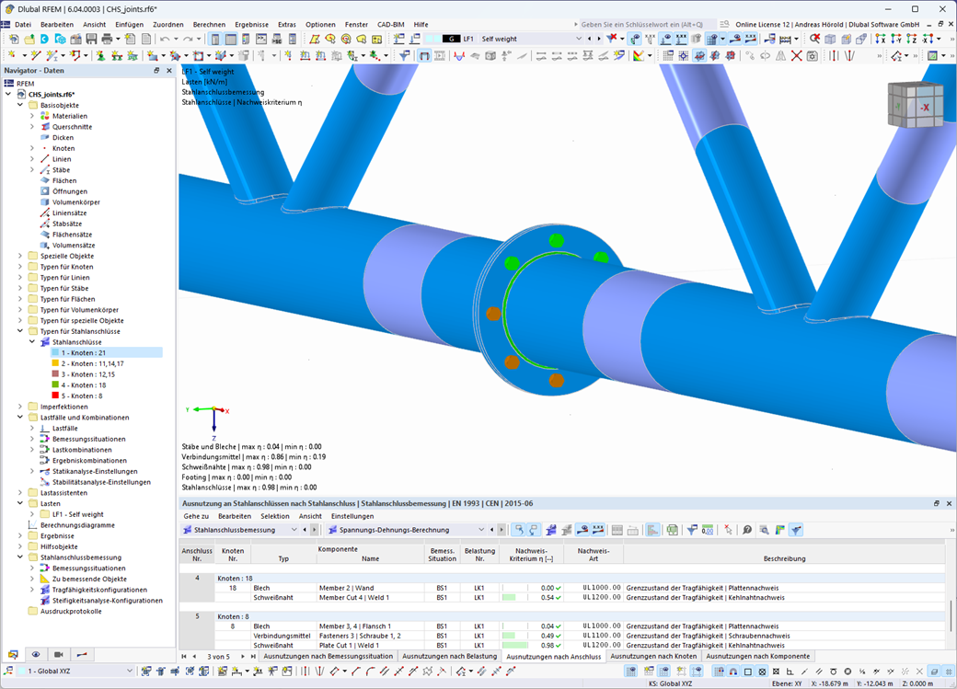
Task: Toggle the Navigator display eye tab
Action: pos(36,654)
